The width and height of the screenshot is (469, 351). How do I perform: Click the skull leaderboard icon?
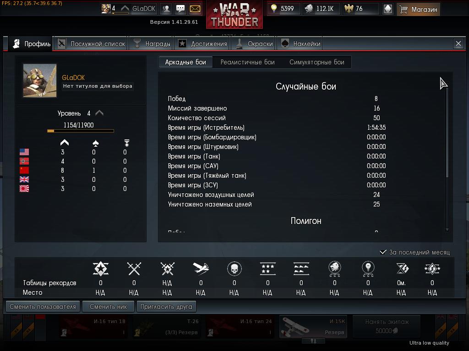234,269
